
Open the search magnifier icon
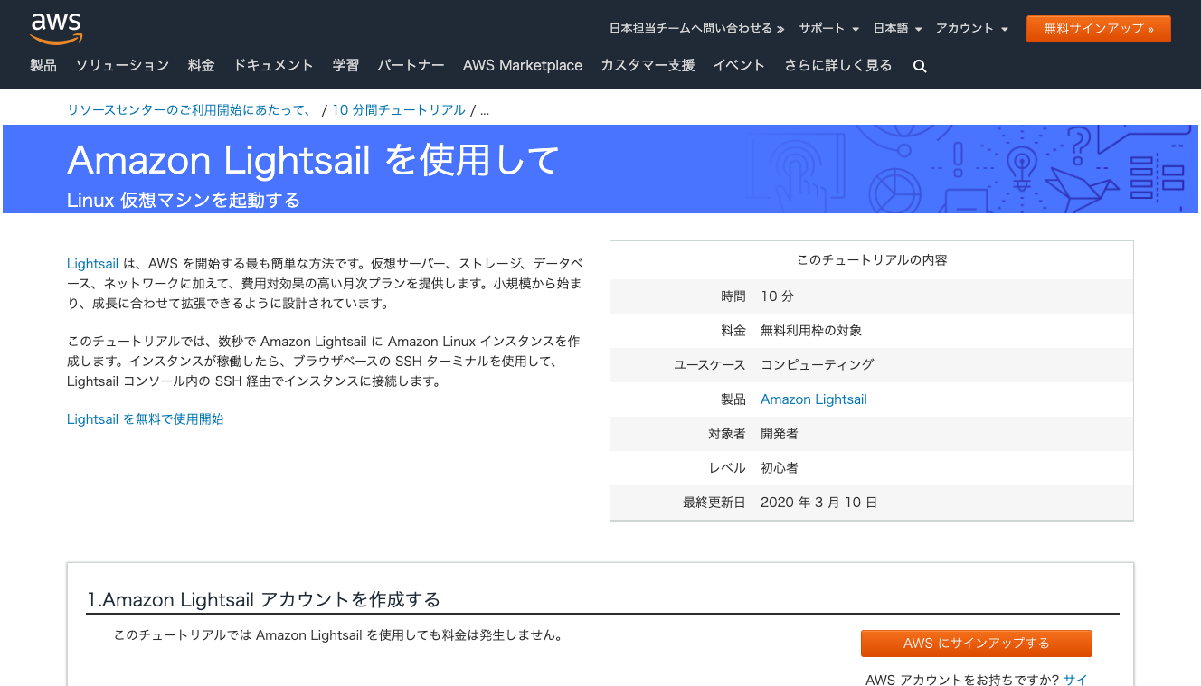click(920, 66)
